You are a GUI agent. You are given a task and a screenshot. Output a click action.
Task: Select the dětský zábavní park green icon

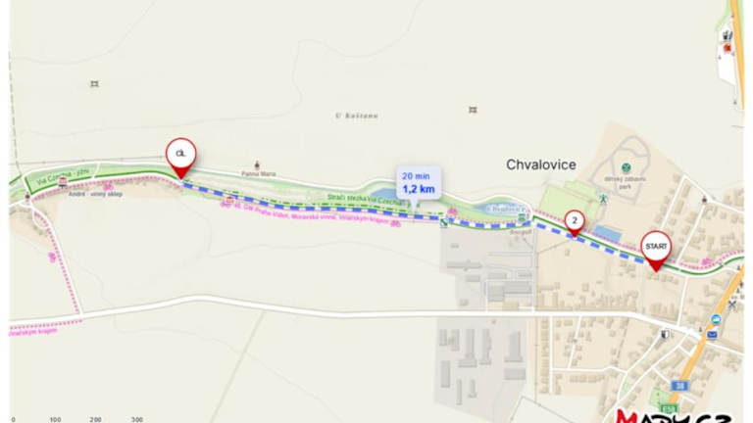point(626,167)
